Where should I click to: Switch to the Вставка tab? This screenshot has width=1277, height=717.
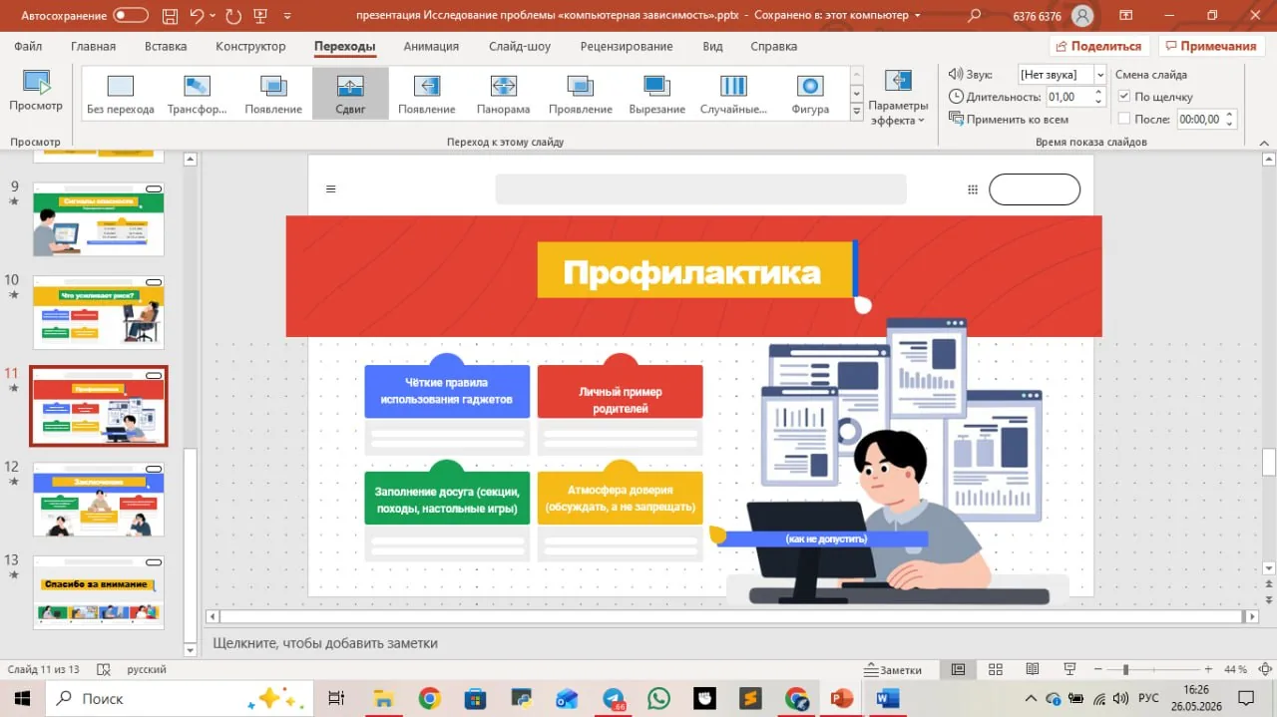166,47
